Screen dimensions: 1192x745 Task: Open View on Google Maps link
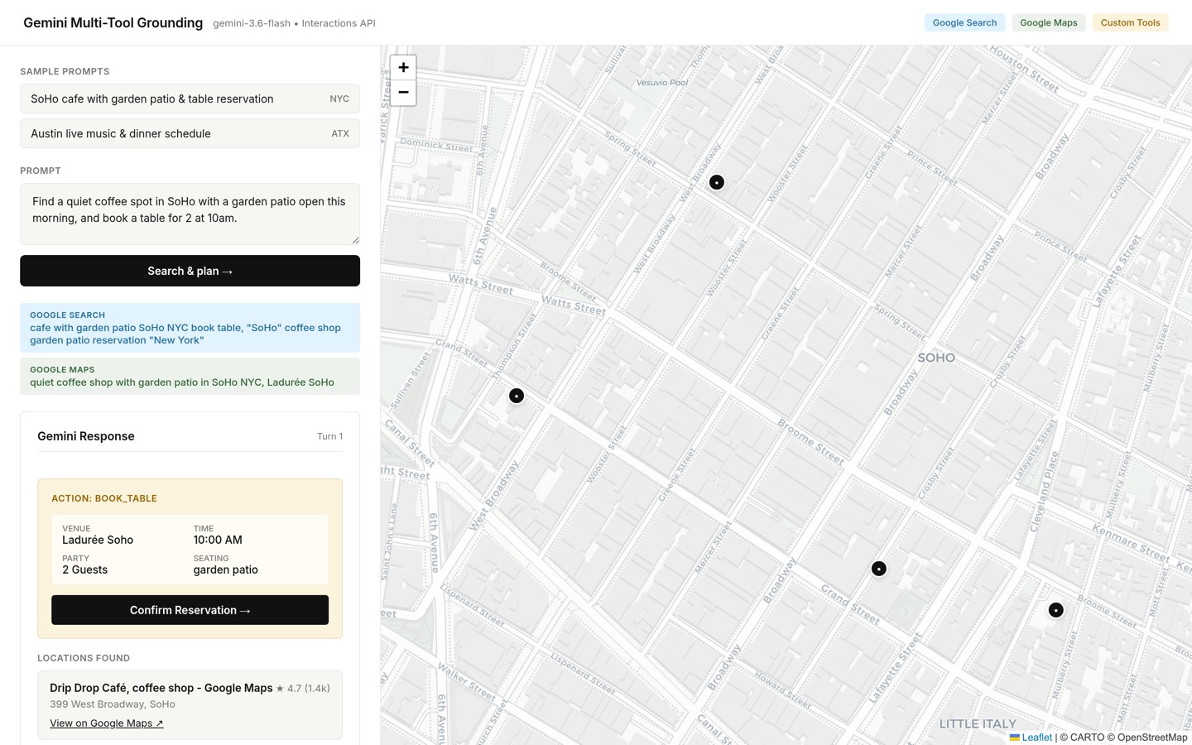(107, 723)
